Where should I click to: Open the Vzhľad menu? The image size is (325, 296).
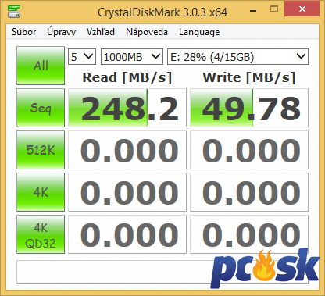pyautogui.click(x=101, y=32)
